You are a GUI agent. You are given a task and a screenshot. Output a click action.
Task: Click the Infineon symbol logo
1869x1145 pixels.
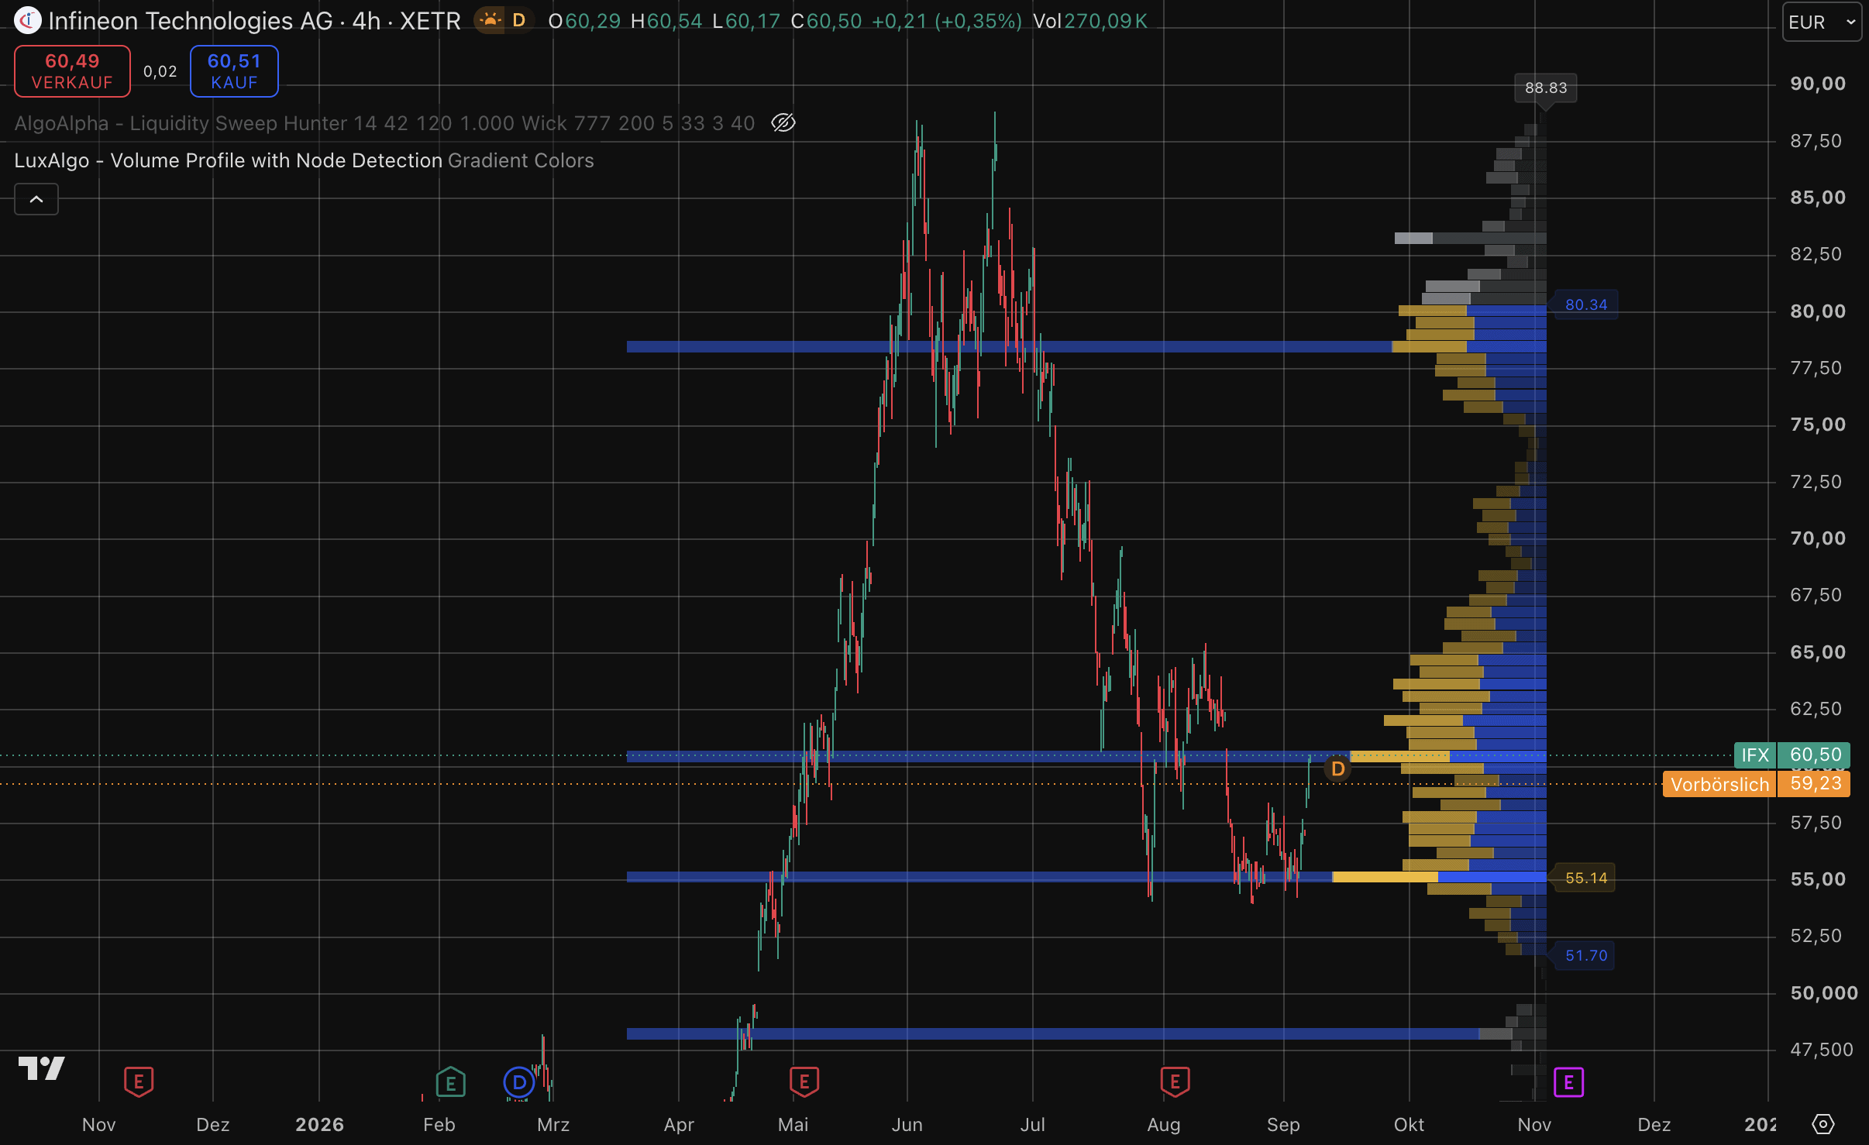click(x=28, y=21)
